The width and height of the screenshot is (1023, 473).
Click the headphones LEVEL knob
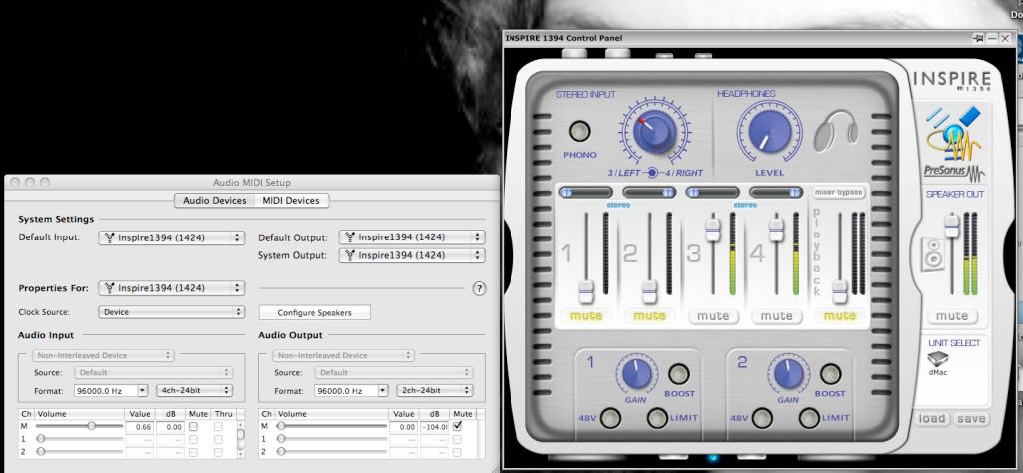770,131
